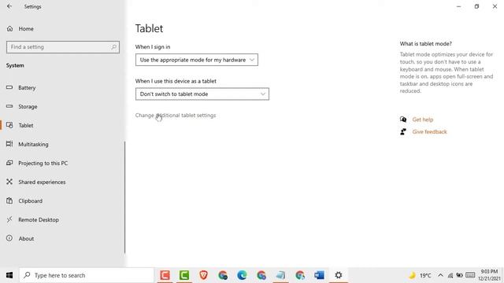504x283 pixels.
Task: Open the red Camtasia recorder taskbar icon
Action: tap(165, 275)
